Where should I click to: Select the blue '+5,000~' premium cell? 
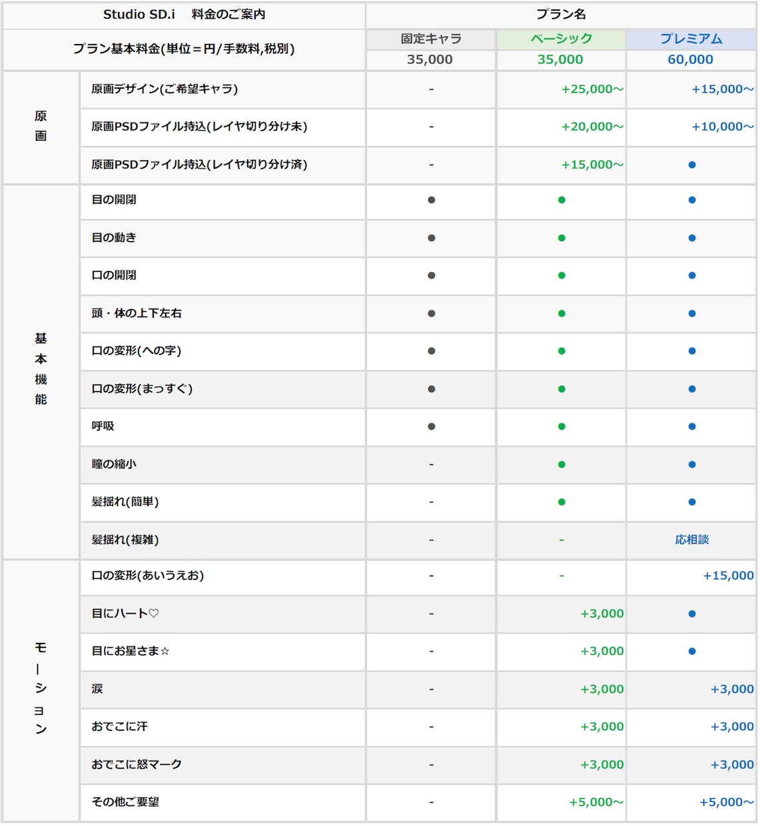click(x=727, y=802)
